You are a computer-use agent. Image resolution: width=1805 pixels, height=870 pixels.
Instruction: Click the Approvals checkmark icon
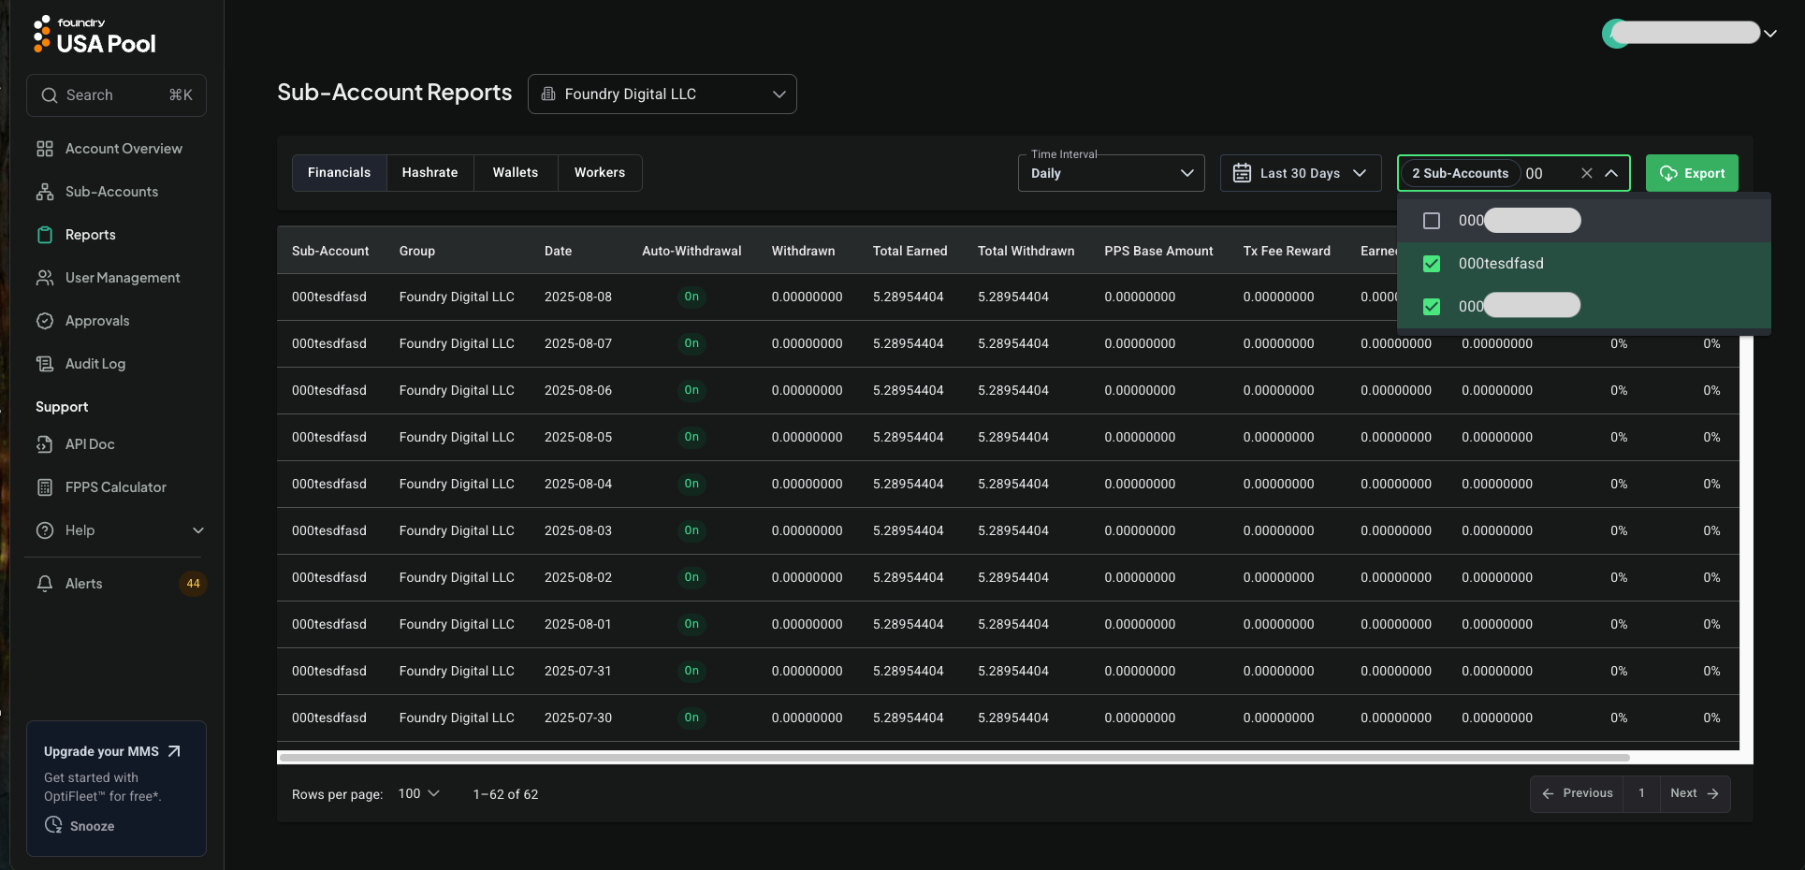click(x=44, y=321)
